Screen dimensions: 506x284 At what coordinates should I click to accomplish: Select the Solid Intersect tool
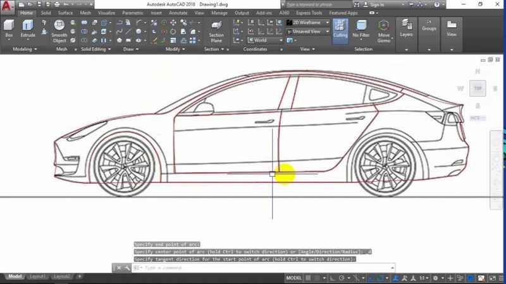84,40
